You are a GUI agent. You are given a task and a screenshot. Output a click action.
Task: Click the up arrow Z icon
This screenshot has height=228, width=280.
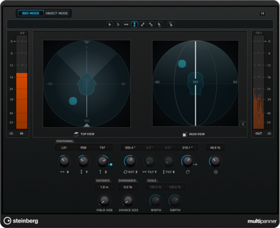click(x=100, y=172)
